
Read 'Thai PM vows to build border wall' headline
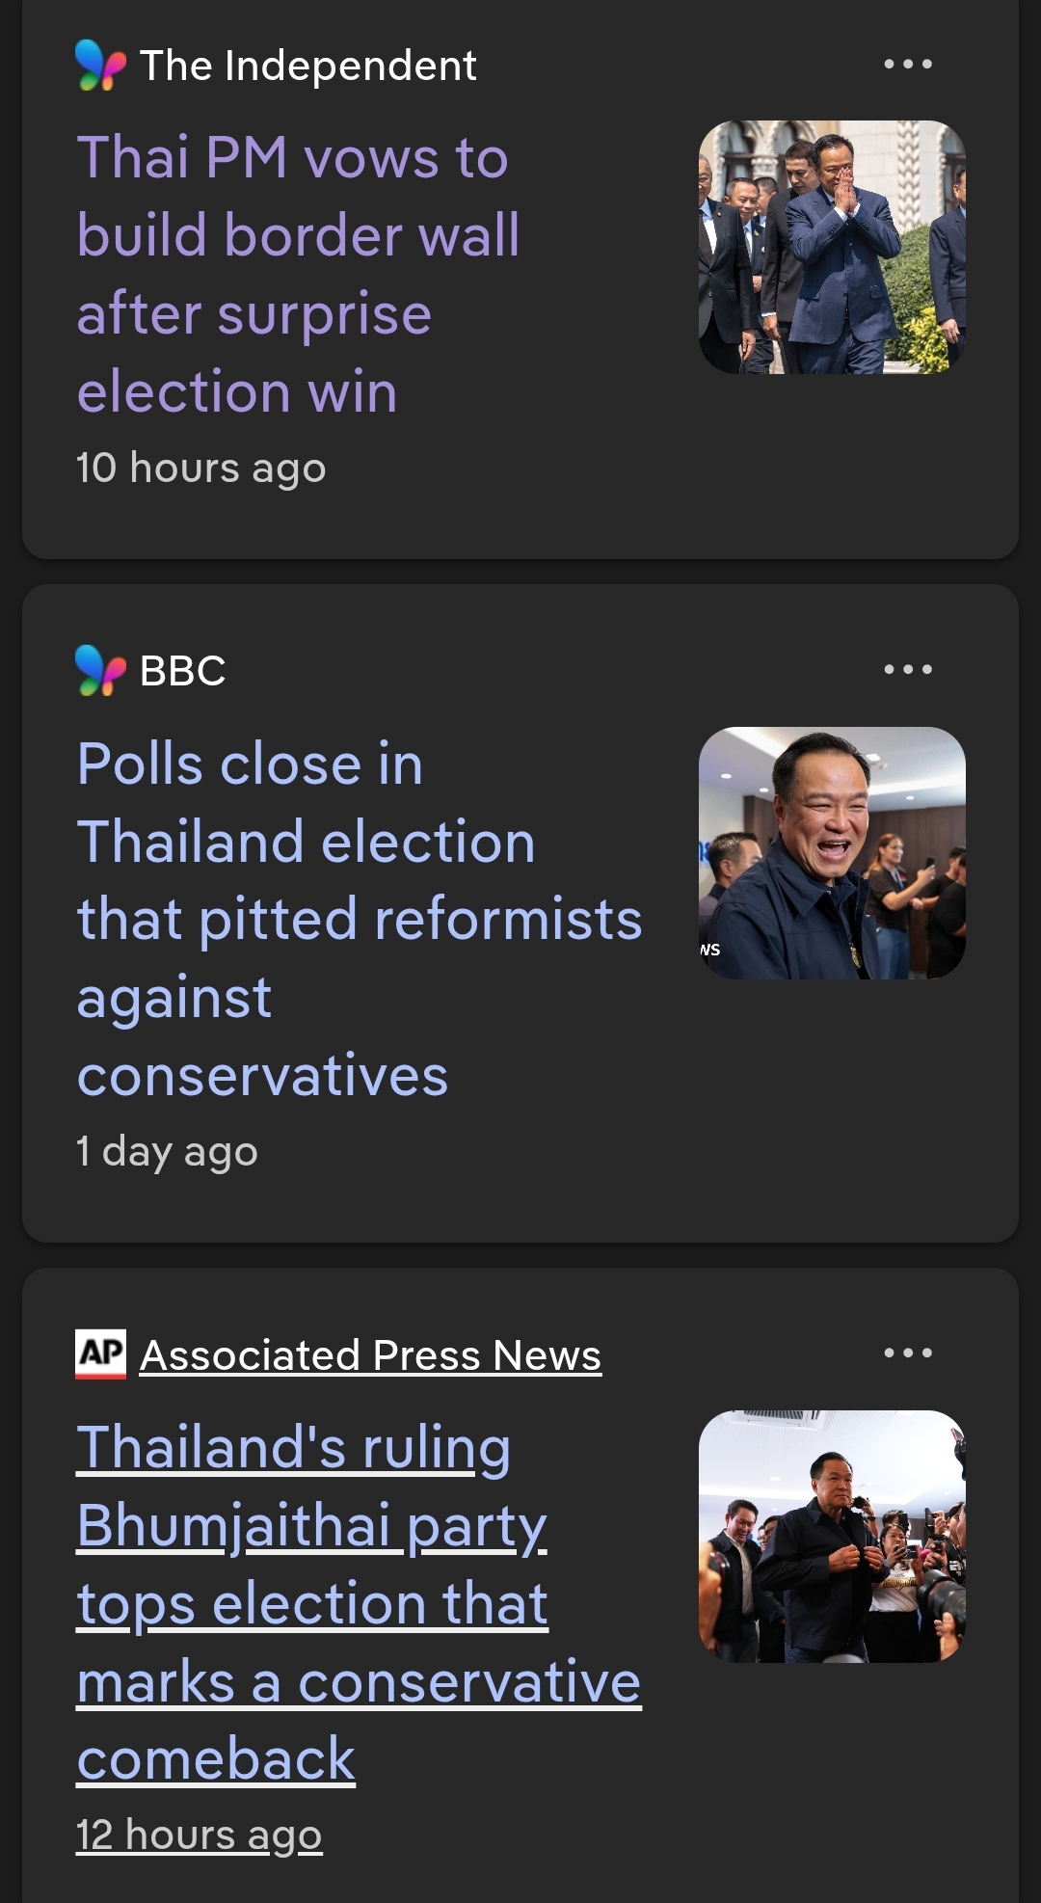coord(299,275)
